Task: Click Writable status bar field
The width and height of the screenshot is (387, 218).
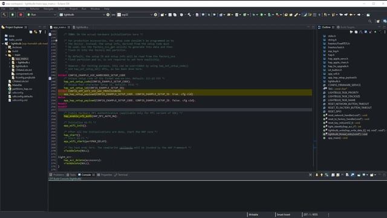Action: (253, 214)
